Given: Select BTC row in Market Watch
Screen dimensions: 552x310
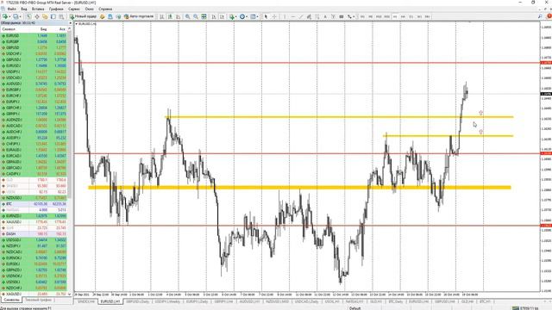Looking at the screenshot, I should point(34,204).
